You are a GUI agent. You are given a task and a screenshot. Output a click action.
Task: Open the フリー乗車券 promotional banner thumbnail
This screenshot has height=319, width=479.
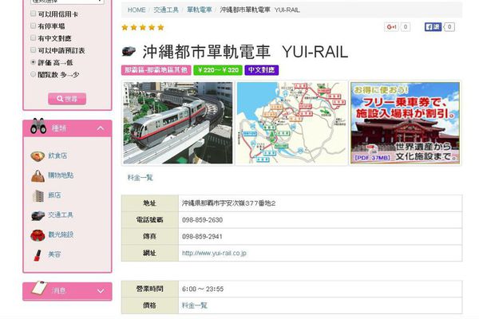click(x=405, y=123)
